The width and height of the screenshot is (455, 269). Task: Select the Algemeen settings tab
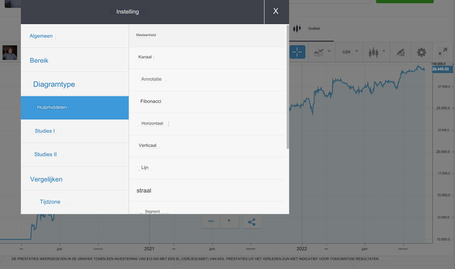click(x=41, y=36)
